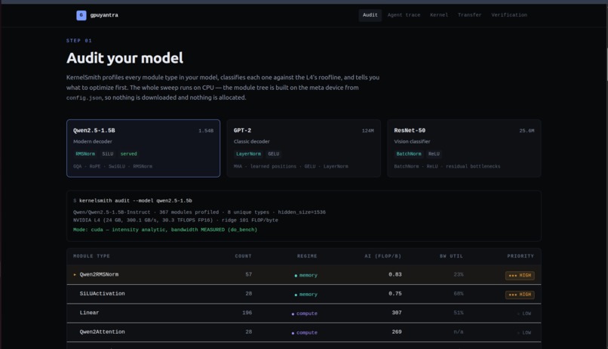Click the RMSNorm tag on Qwen card
The width and height of the screenshot is (608, 349).
[x=85, y=154]
